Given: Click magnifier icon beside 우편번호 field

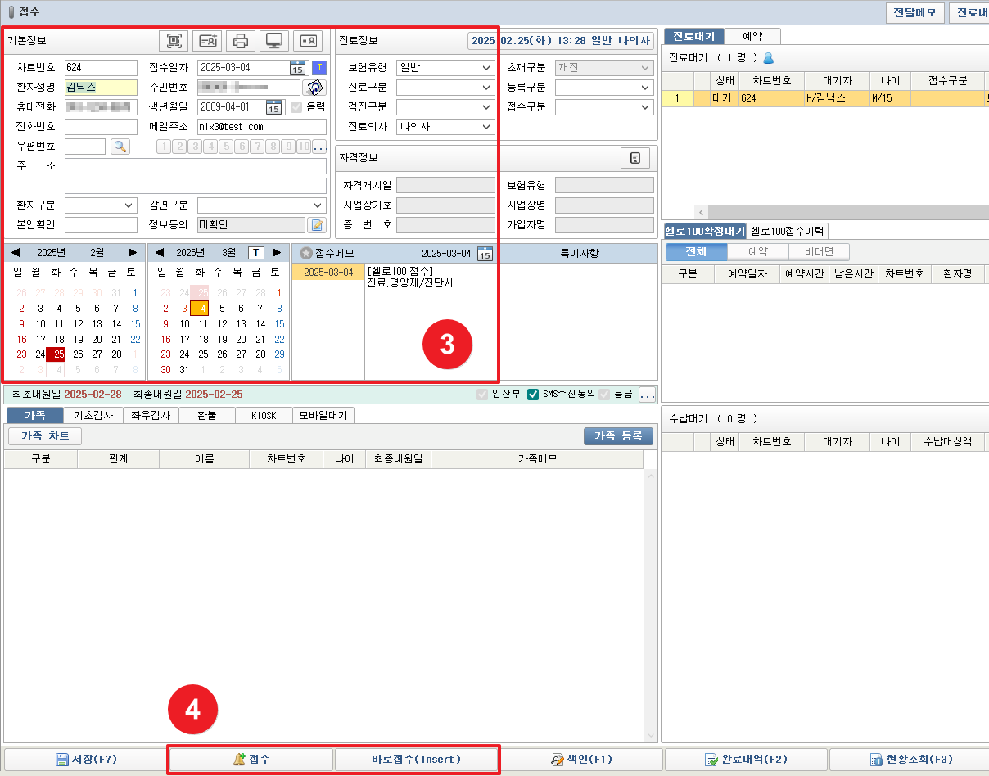Looking at the screenshot, I should pyautogui.click(x=120, y=147).
